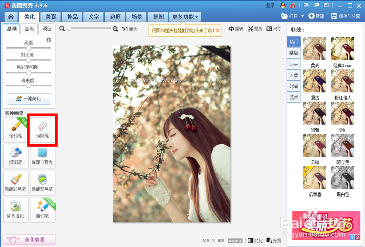Select the 消除笔 eraser tool
The image size is (365, 247).
42,130
